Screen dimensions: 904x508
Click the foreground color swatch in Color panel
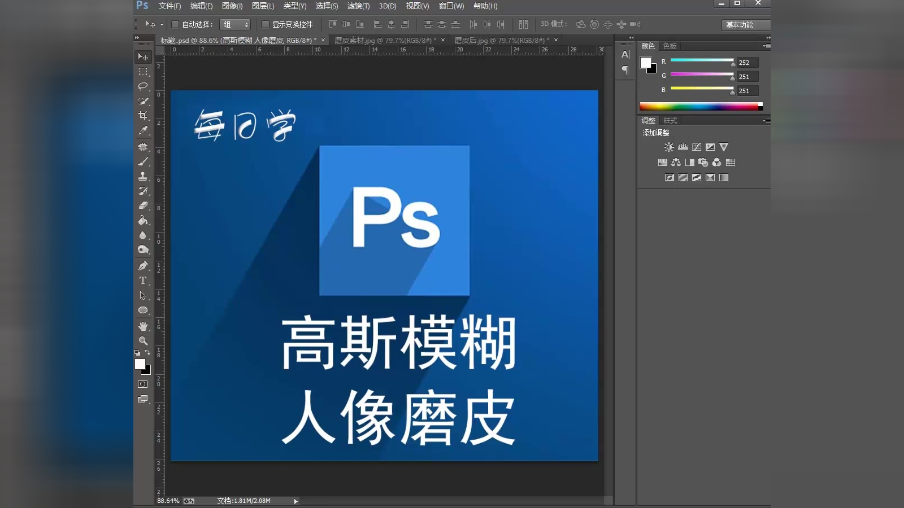[646, 63]
